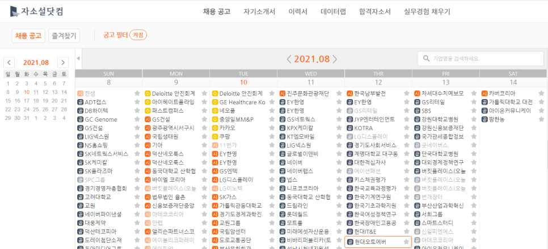Open 실무경험 채우기 menu

pyautogui.click(x=427, y=11)
